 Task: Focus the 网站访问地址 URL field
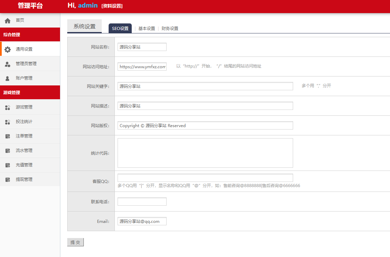pyautogui.click(x=142, y=66)
